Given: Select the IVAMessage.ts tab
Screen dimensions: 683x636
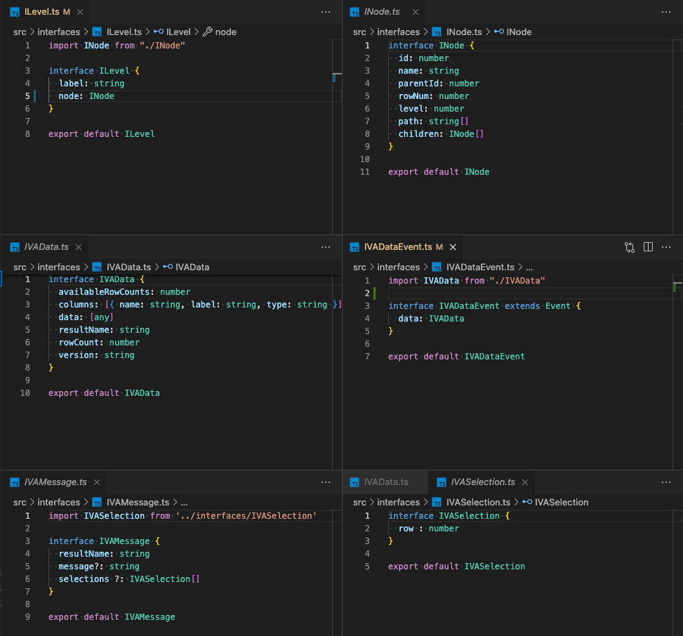Looking at the screenshot, I should coord(55,482).
